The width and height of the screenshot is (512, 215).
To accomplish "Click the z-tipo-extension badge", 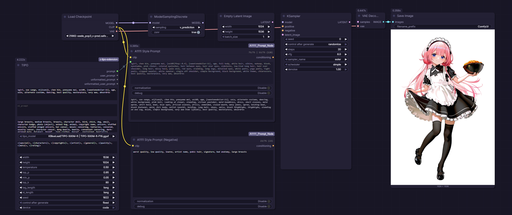I will coord(109,59).
